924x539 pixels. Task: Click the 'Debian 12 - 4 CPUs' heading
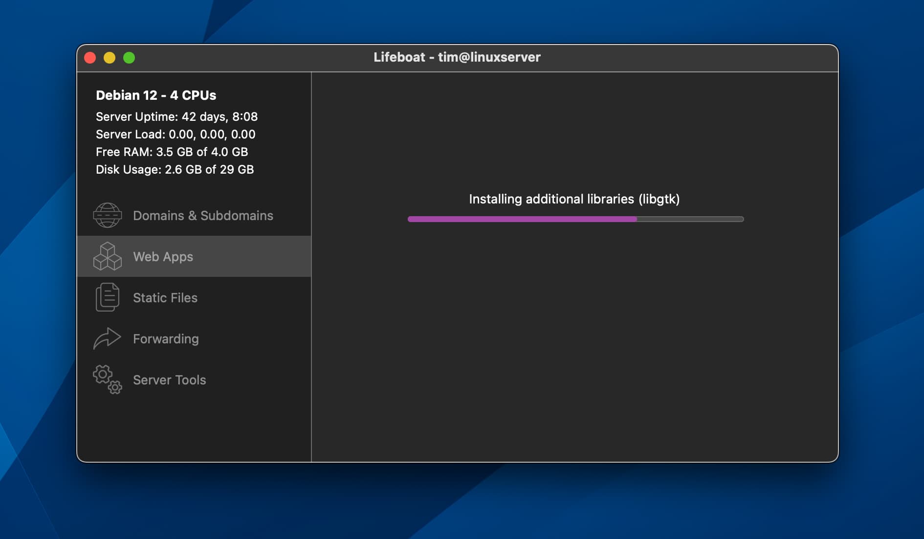pos(156,95)
